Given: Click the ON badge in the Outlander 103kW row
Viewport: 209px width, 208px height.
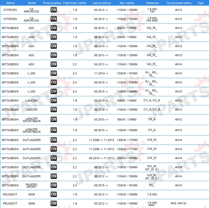Looking at the screenshot, I should (x=54, y=158).
